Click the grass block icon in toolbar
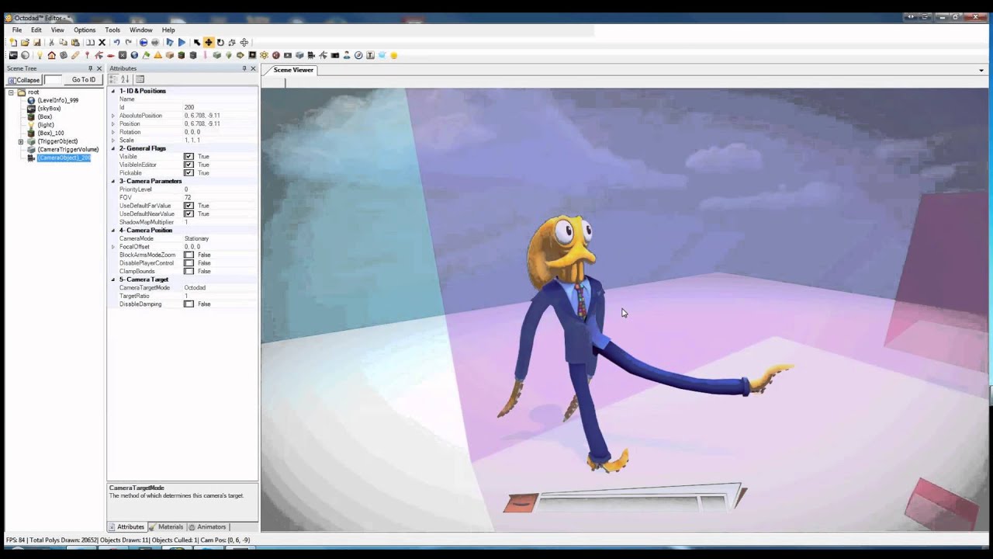 [x=181, y=55]
